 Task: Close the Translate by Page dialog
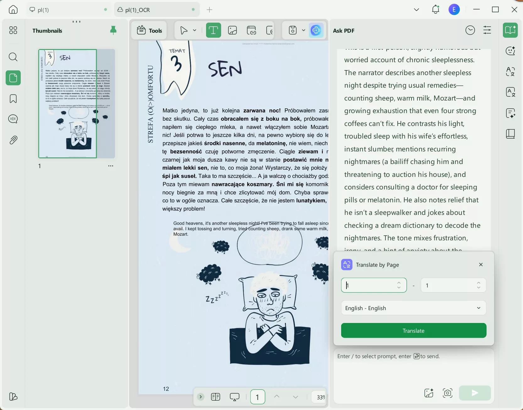click(x=481, y=265)
